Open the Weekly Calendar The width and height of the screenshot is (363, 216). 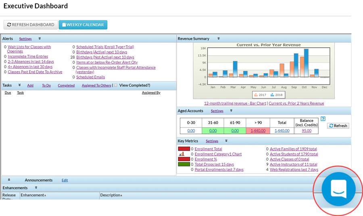coord(83,25)
